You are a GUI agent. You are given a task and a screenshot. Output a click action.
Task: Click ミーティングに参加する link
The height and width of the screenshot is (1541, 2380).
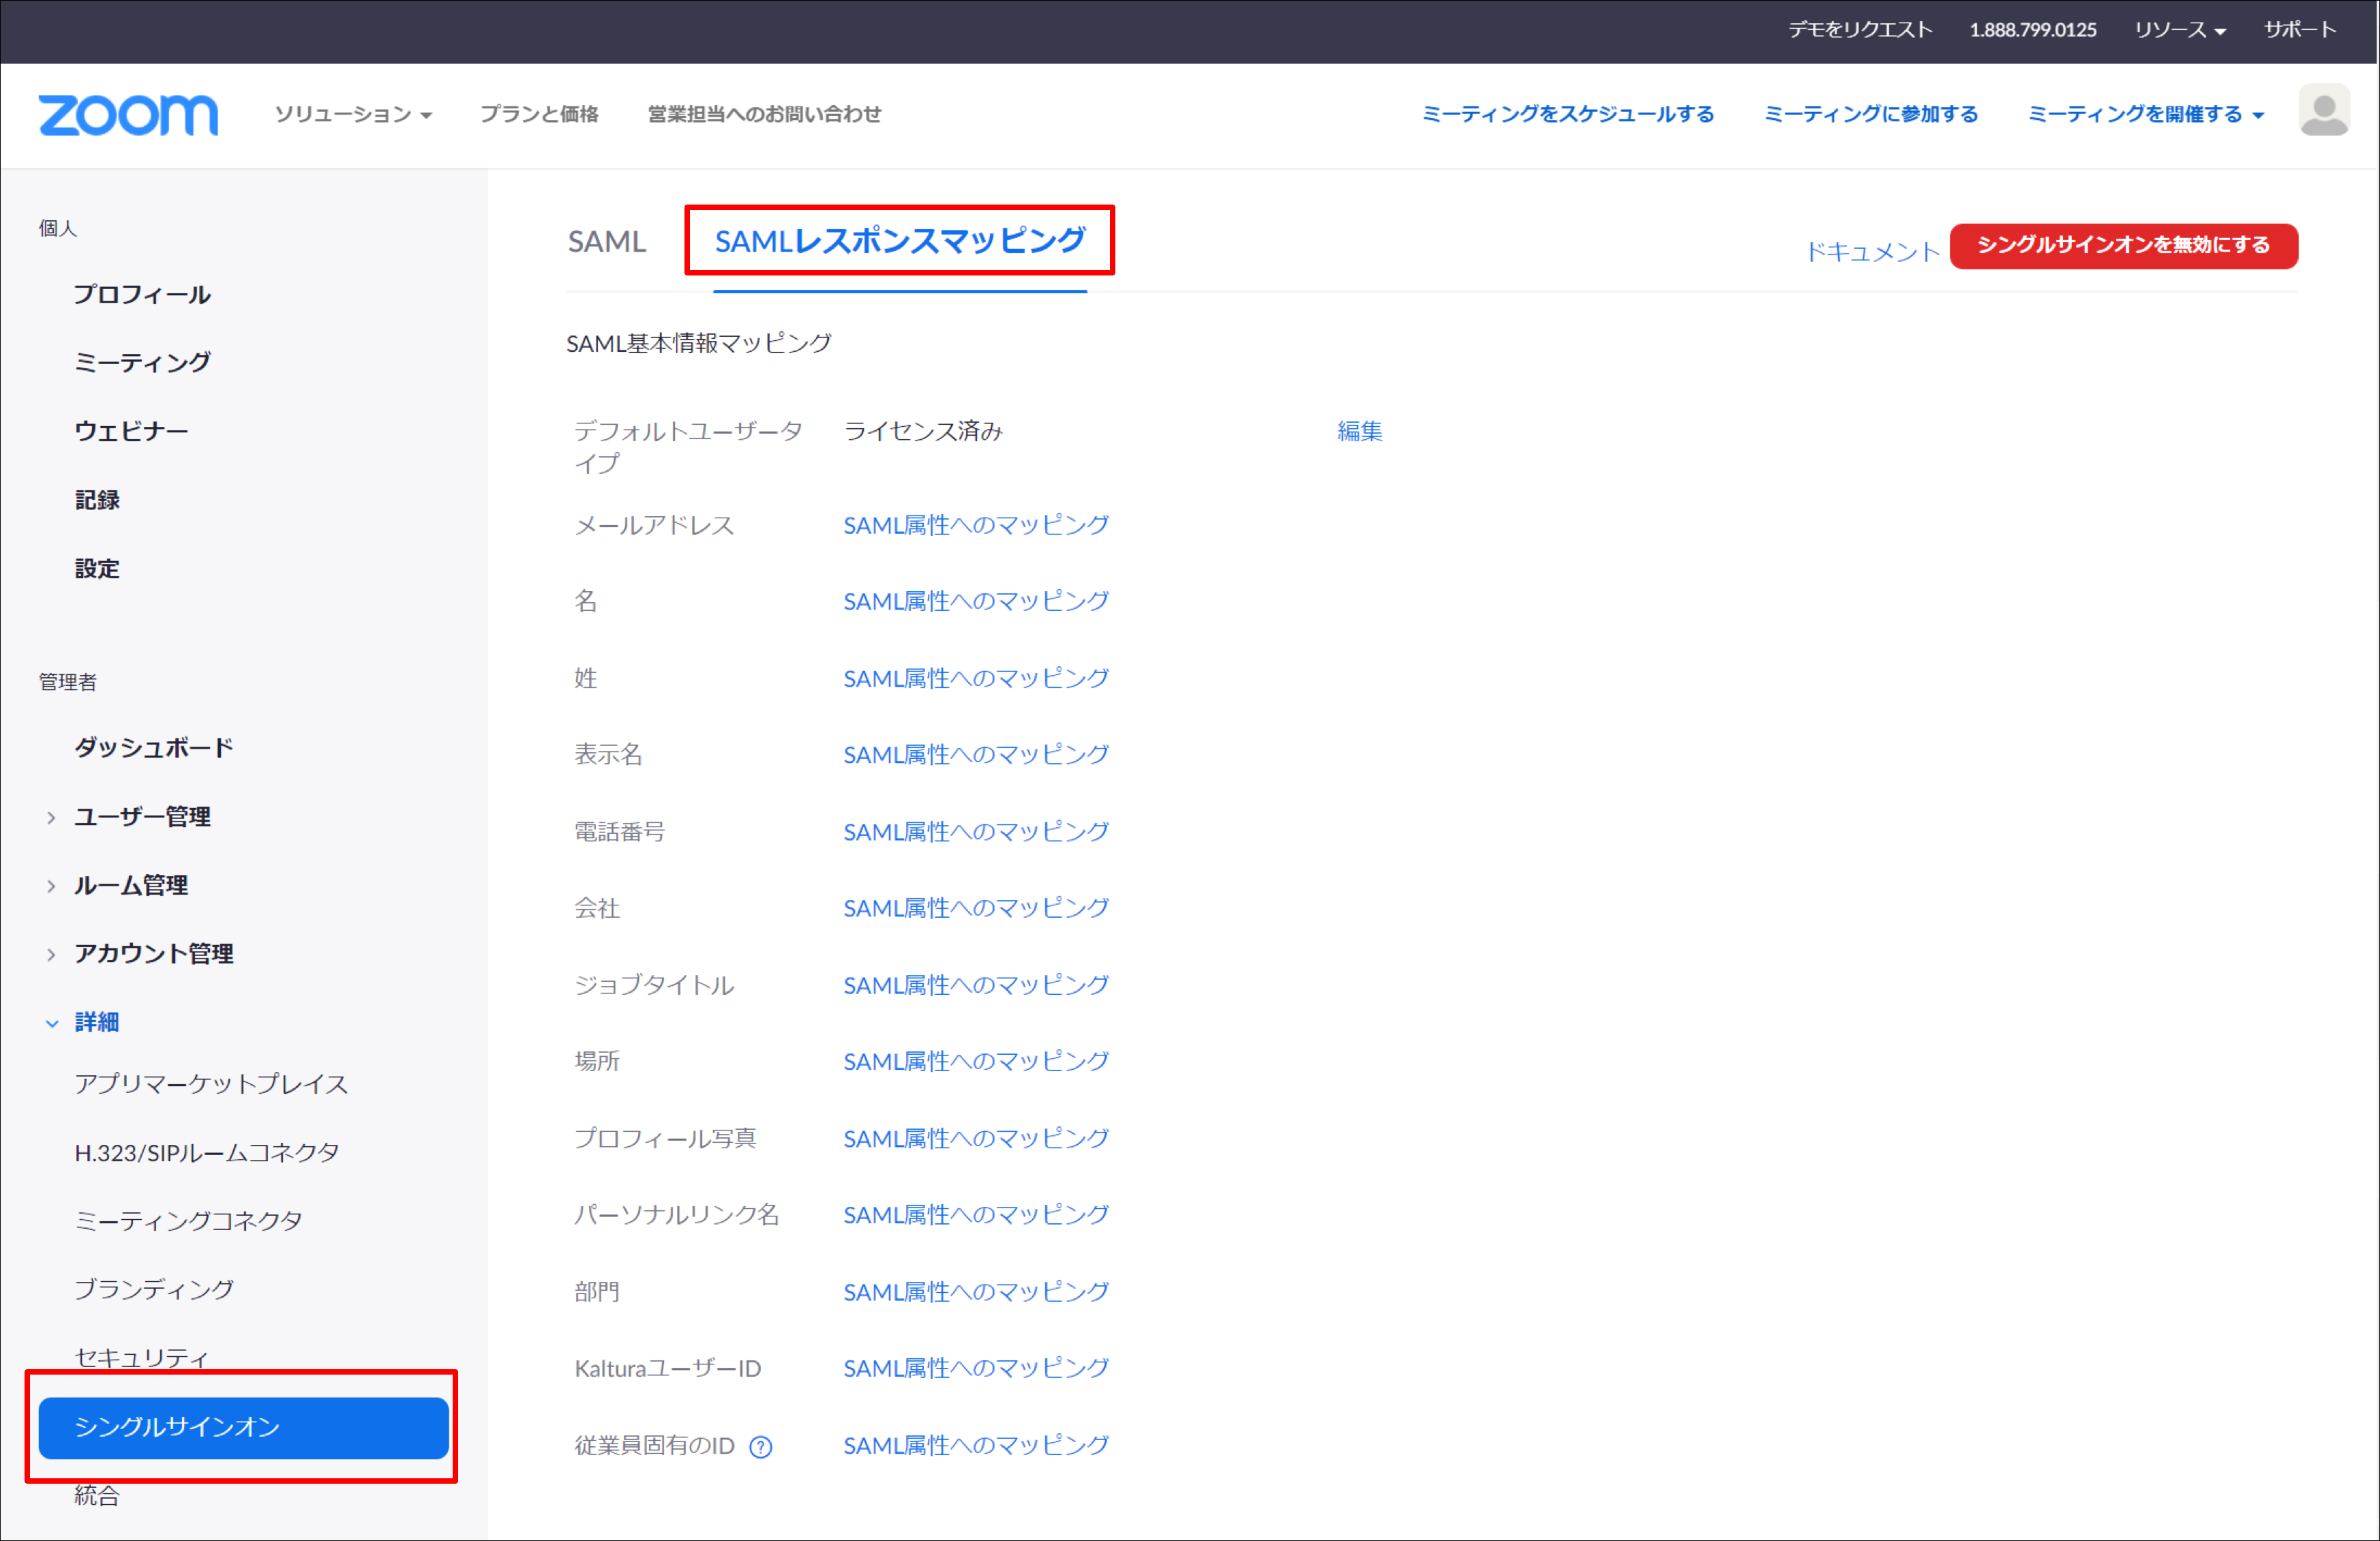(1871, 114)
